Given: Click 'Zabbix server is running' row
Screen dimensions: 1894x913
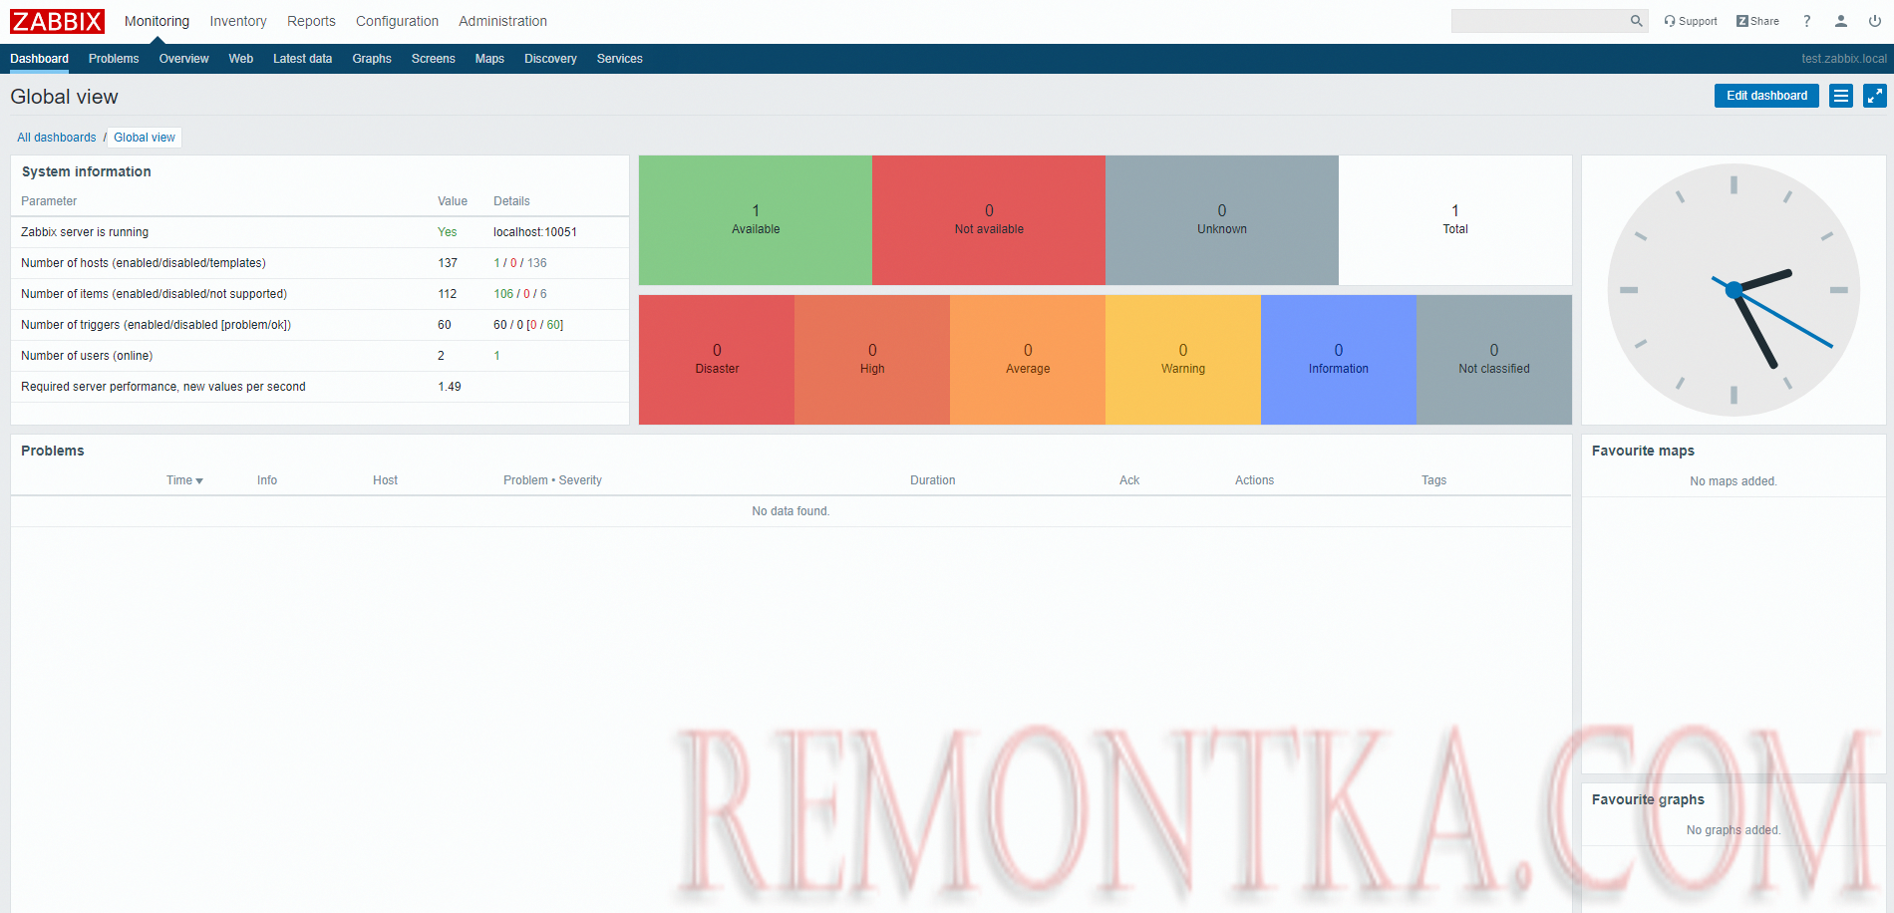Looking at the screenshot, I should point(320,232).
